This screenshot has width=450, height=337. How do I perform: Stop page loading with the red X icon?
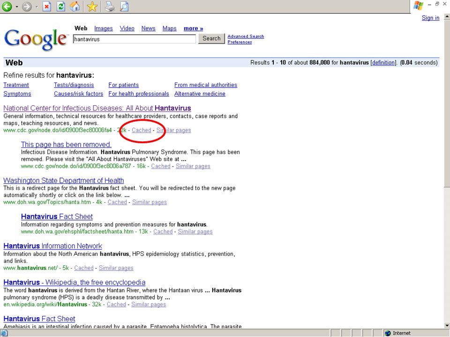46,6
